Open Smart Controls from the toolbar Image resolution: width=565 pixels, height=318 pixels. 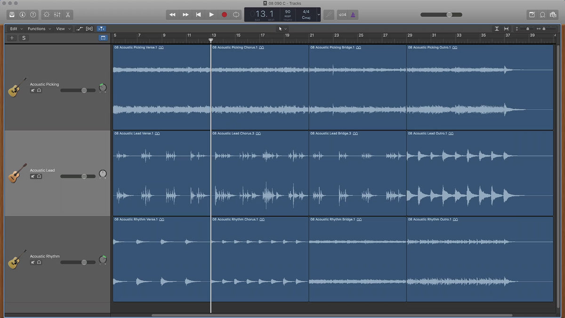(46, 15)
